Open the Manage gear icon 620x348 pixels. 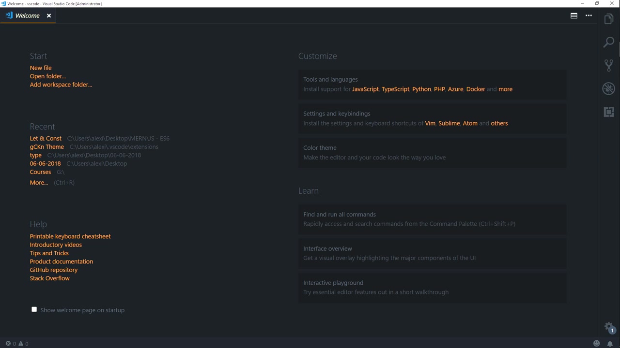(609, 327)
